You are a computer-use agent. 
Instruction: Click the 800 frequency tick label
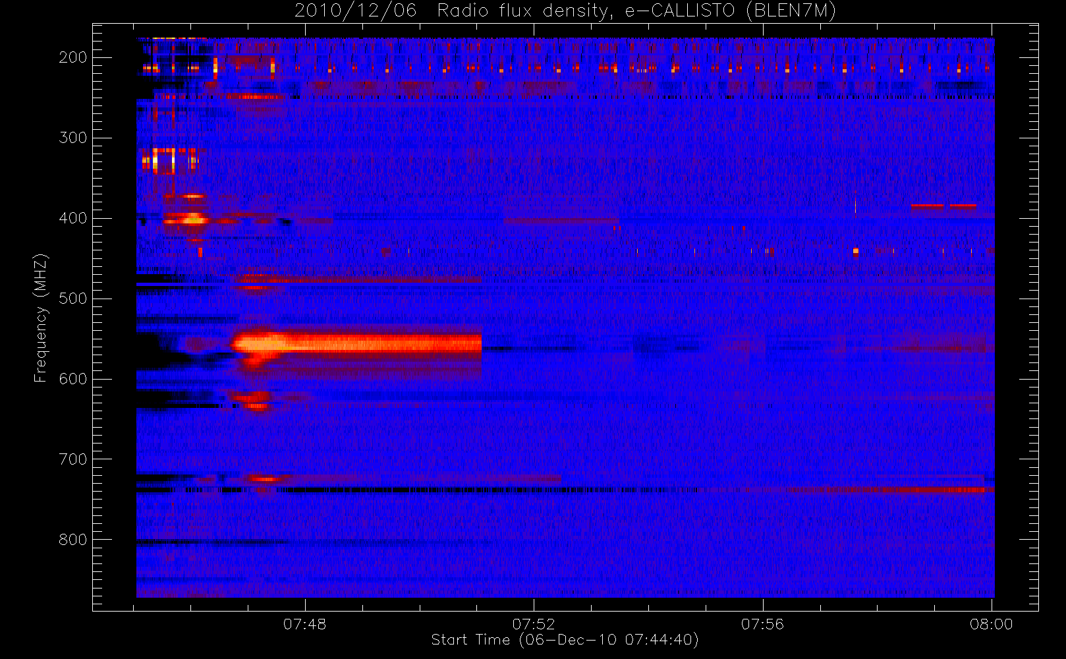pyautogui.click(x=73, y=540)
